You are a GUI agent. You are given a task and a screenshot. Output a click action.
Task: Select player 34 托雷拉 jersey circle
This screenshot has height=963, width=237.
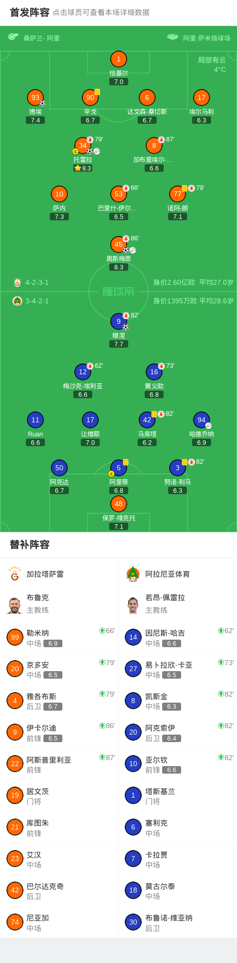click(x=83, y=145)
